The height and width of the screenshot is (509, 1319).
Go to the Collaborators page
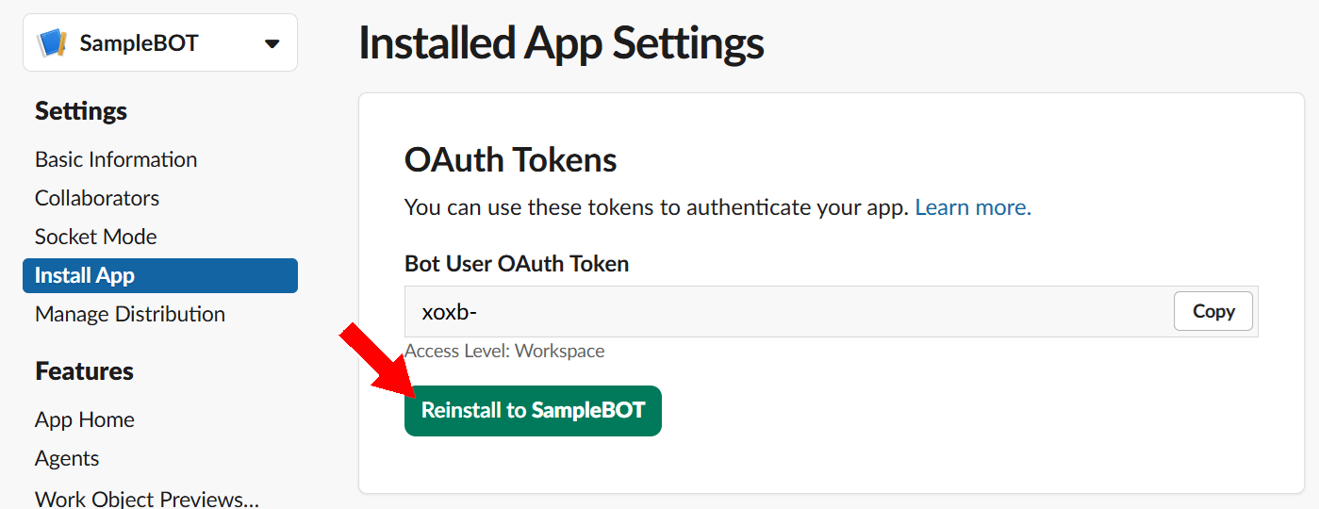[97, 198]
